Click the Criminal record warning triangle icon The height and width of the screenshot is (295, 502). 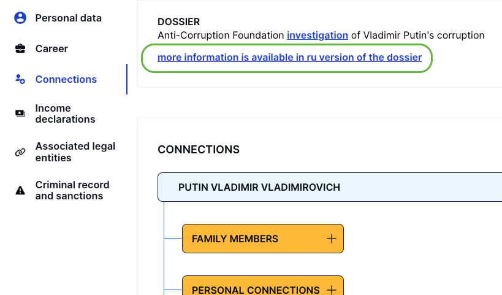[20, 190]
